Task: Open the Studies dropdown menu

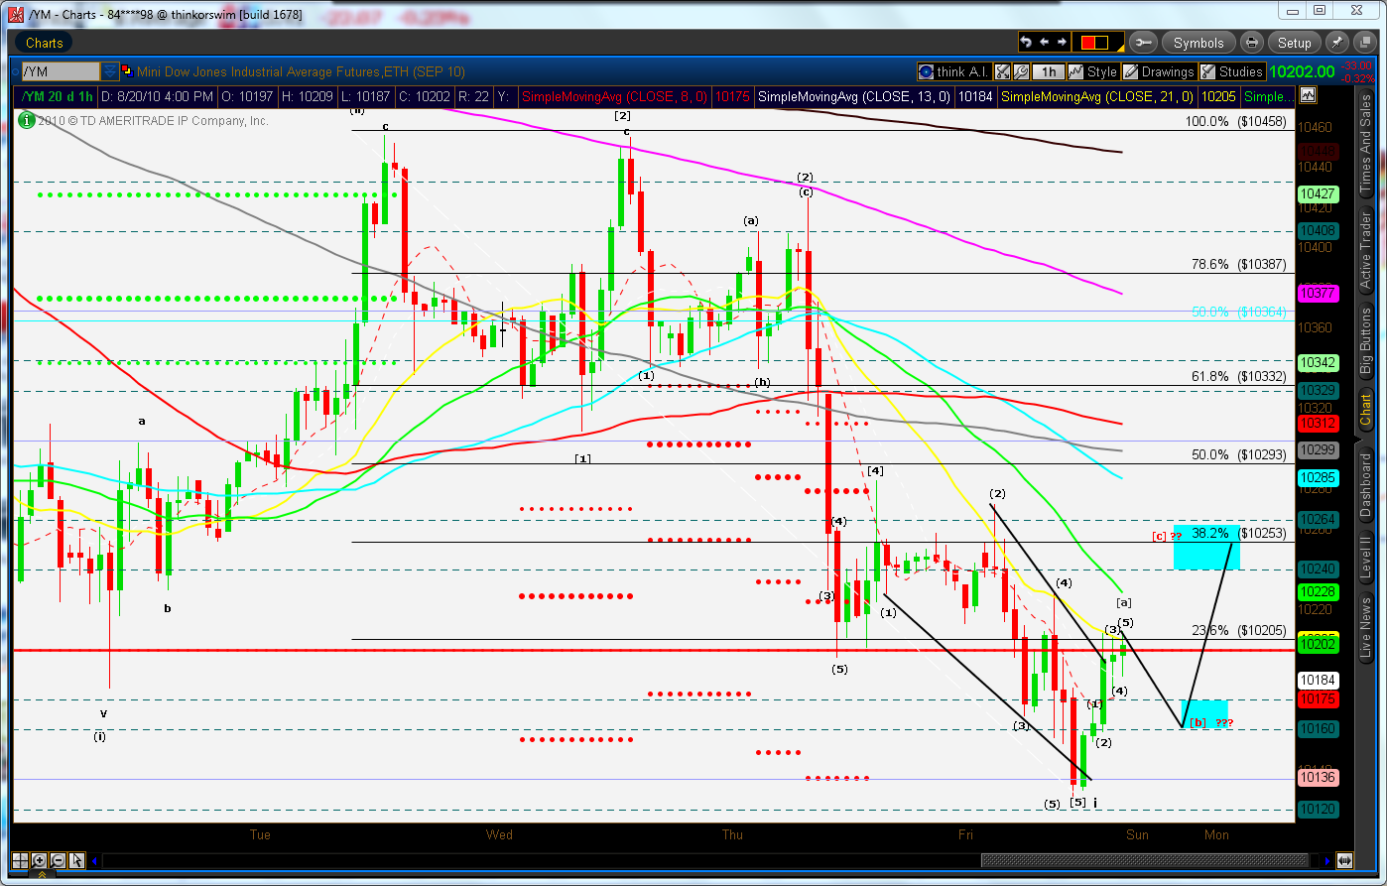Action: coord(1231,71)
